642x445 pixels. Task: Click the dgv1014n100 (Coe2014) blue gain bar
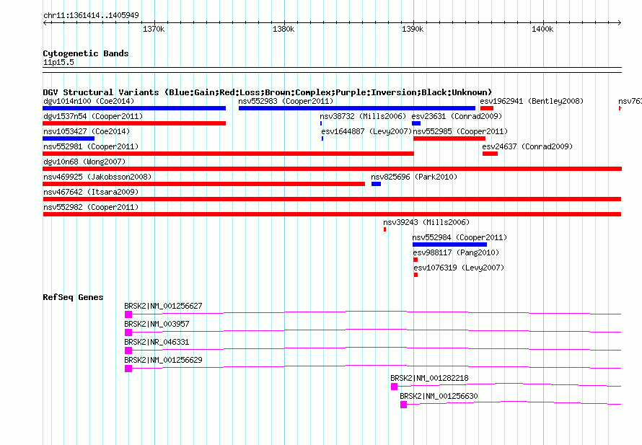(x=134, y=108)
